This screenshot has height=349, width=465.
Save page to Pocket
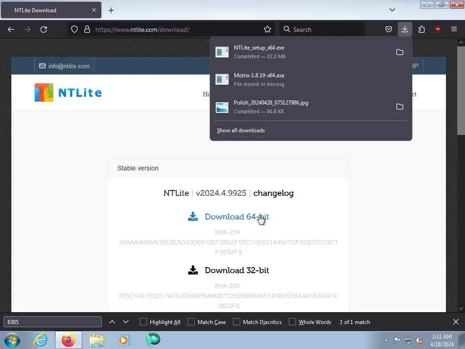(x=389, y=30)
